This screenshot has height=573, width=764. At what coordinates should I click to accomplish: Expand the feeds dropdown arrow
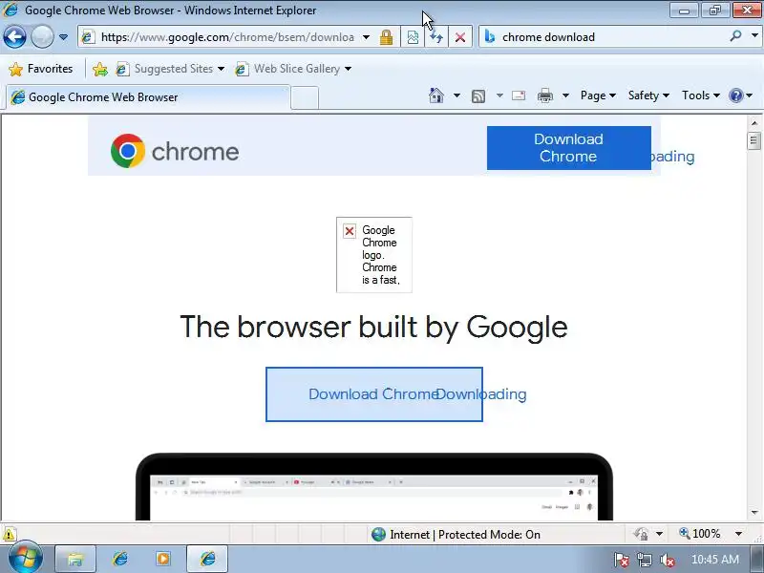coord(499,95)
